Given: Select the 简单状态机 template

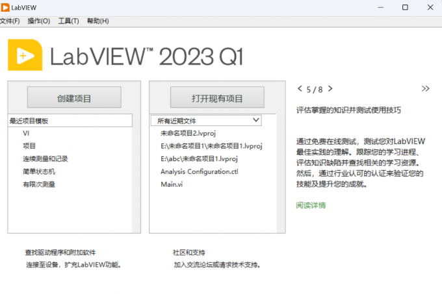Looking at the screenshot, I should pos(39,171).
